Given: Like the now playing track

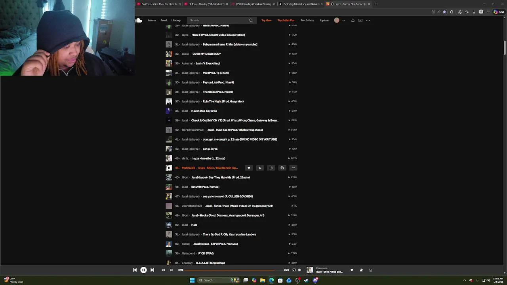Looking at the screenshot, I should 352,270.
